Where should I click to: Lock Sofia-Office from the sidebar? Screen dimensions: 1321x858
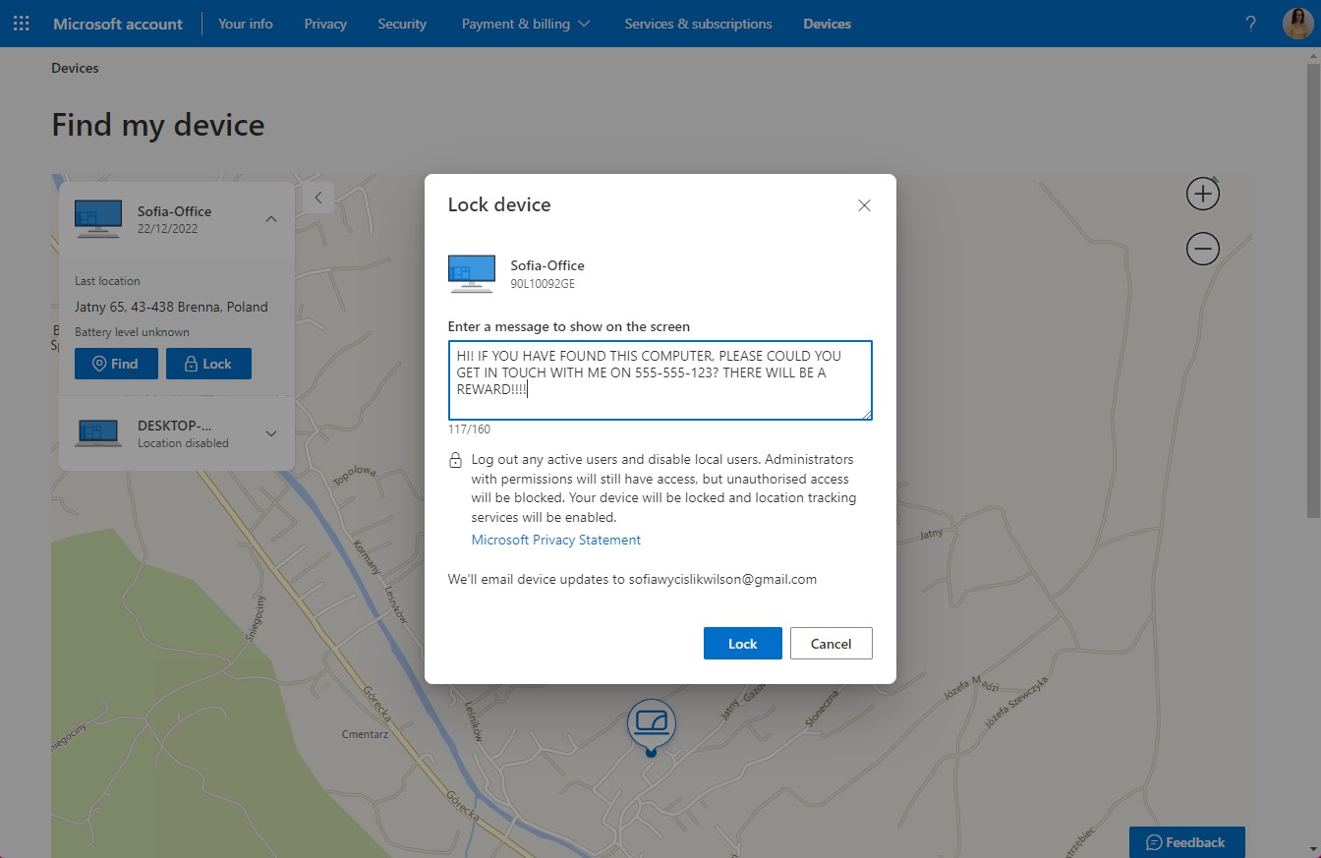click(208, 364)
